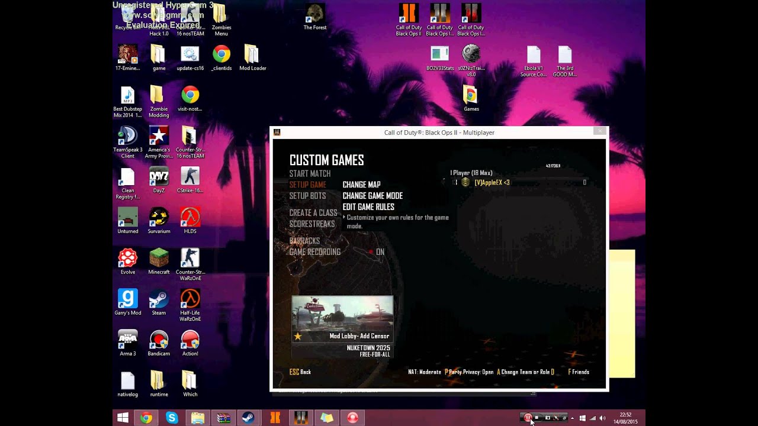Open the nativelog file on desktop
This screenshot has height=426, width=758.
tap(127, 384)
